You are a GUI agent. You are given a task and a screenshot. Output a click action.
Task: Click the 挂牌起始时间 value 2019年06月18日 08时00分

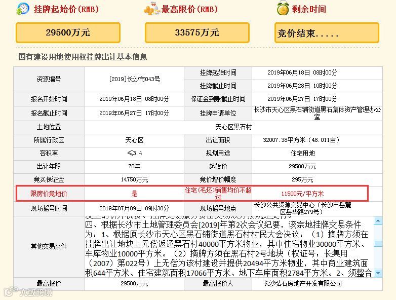[x=302, y=73]
